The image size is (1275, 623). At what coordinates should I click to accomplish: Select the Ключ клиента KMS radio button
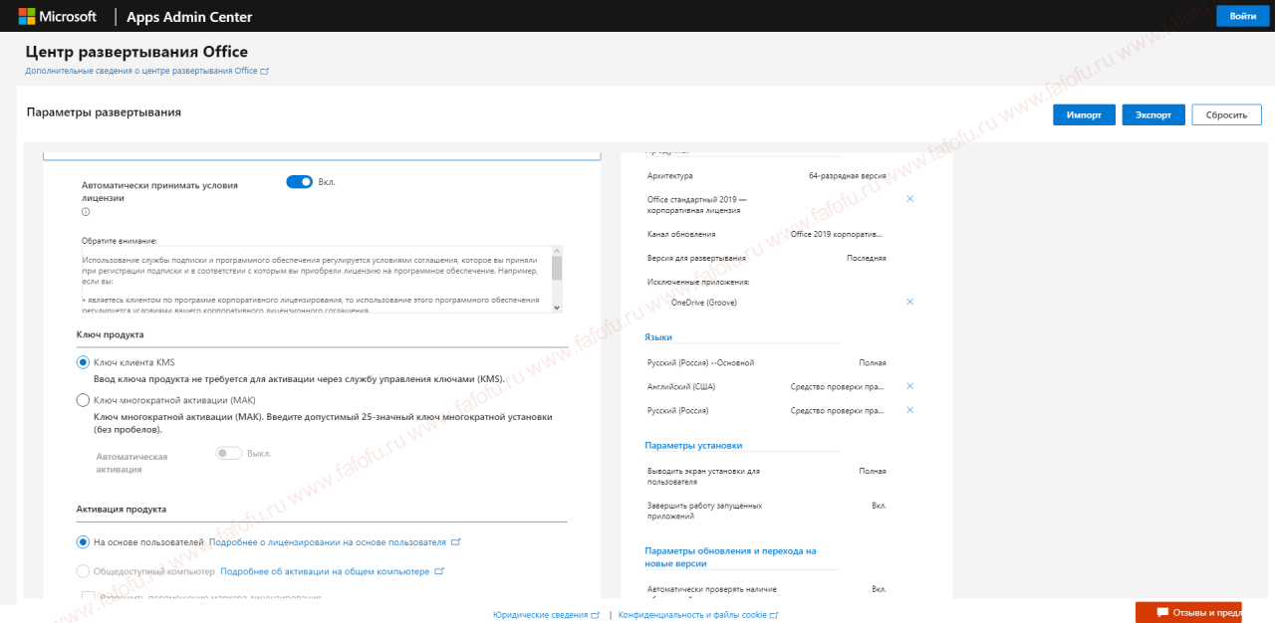83,362
